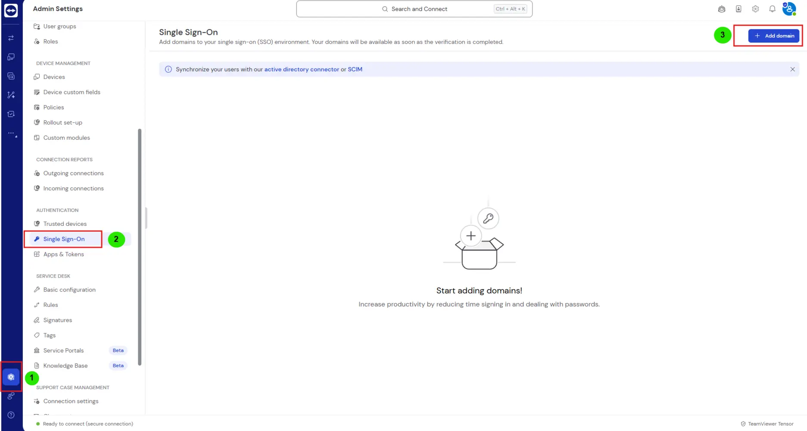Click the Admin Settings title
807x431 pixels.
(58, 9)
